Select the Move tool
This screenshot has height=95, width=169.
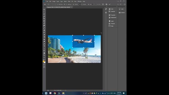pos(44,9)
